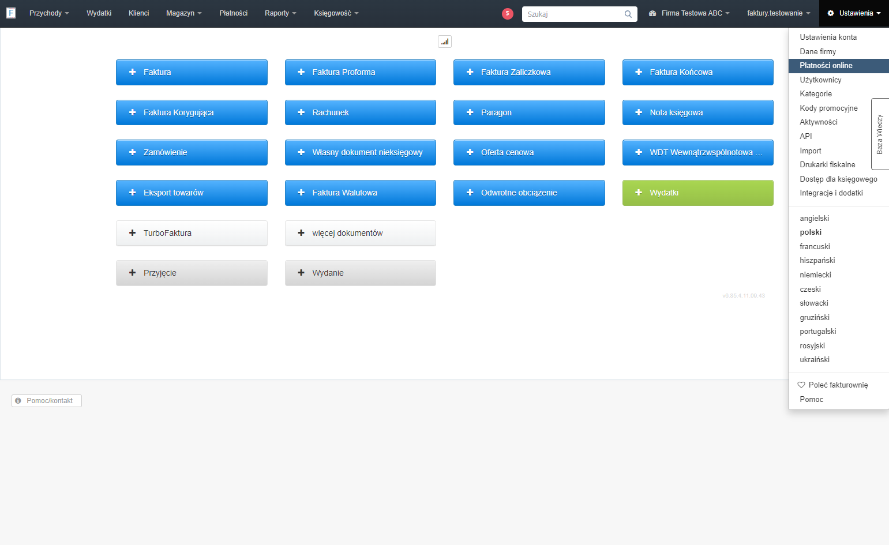
Task: Click Poleć fakturownię link
Action: (839, 385)
